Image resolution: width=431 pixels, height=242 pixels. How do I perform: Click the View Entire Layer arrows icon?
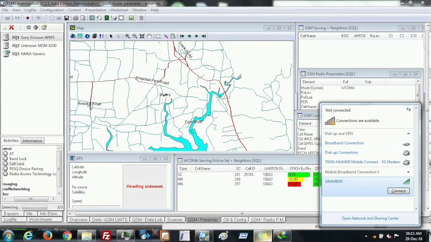(142, 36)
